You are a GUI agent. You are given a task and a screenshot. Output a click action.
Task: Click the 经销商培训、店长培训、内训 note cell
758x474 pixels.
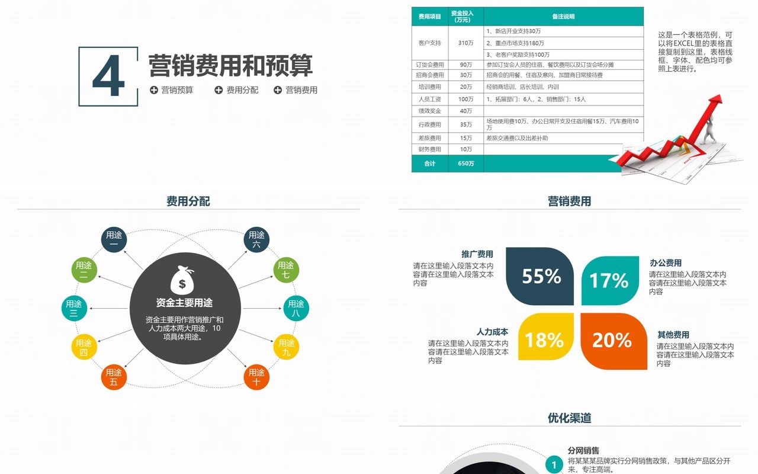[563, 87]
